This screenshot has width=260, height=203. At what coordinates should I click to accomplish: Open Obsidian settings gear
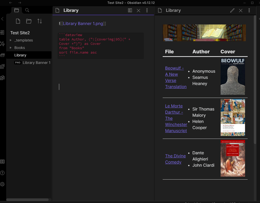(2, 184)
